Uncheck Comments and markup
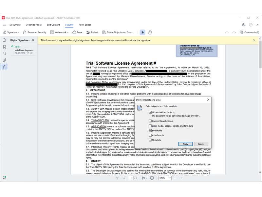262x197 pixels. [x=150, y=121]
